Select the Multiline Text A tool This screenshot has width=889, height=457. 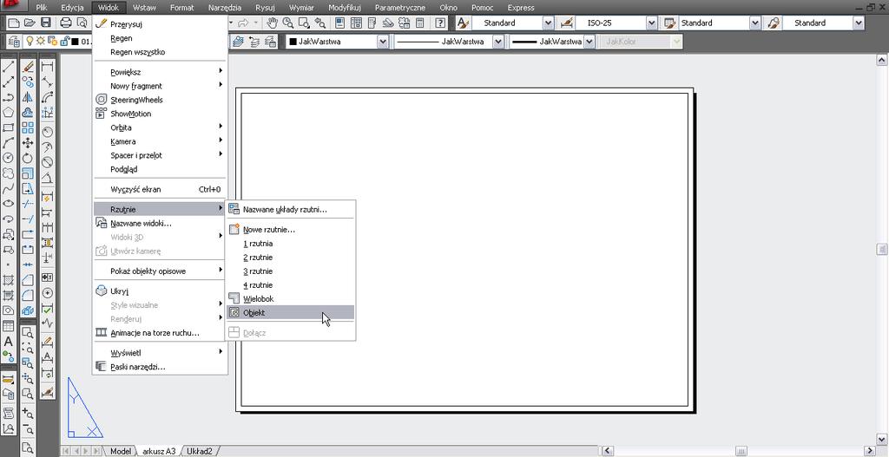click(9, 342)
